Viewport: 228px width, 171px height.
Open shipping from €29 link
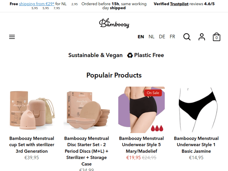tap(37, 4)
